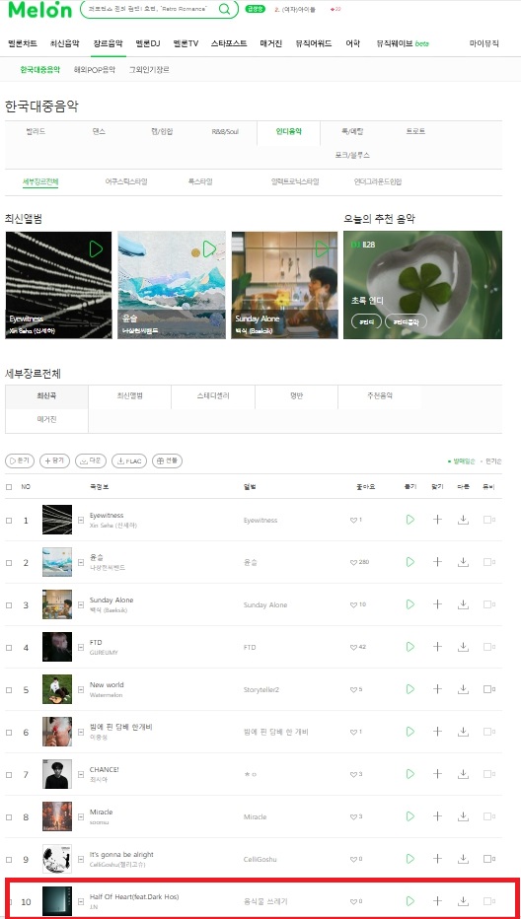Click the FLAC download button
This screenshot has width=521, height=919.
(129, 460)
